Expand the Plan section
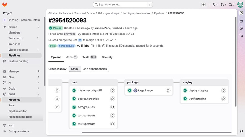The image size is (245, 137). click(x=38, y=77)
